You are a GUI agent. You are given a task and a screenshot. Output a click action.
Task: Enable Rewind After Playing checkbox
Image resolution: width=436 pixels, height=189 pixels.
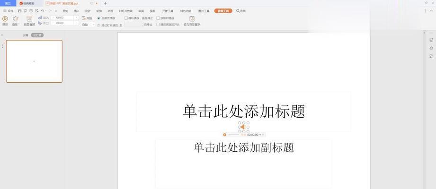click(158, 25)
